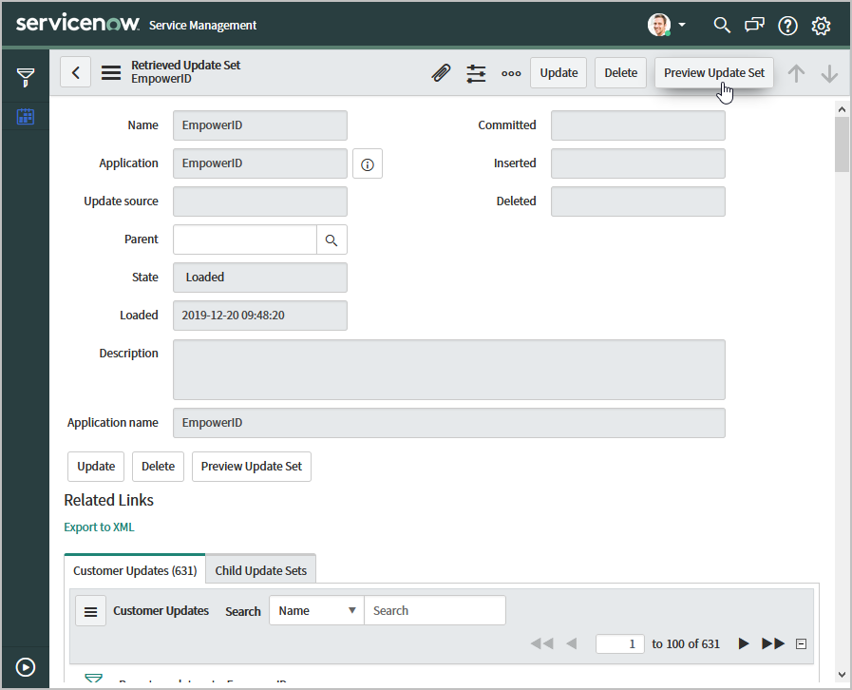Click the Parent field lookup magnifier

[x=331, y=240]
